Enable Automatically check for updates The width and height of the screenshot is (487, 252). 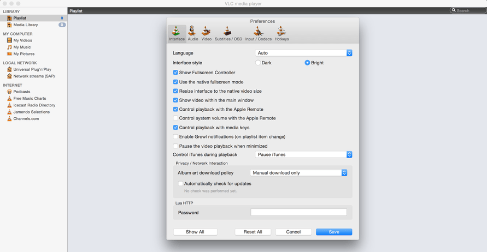point(180,183)
